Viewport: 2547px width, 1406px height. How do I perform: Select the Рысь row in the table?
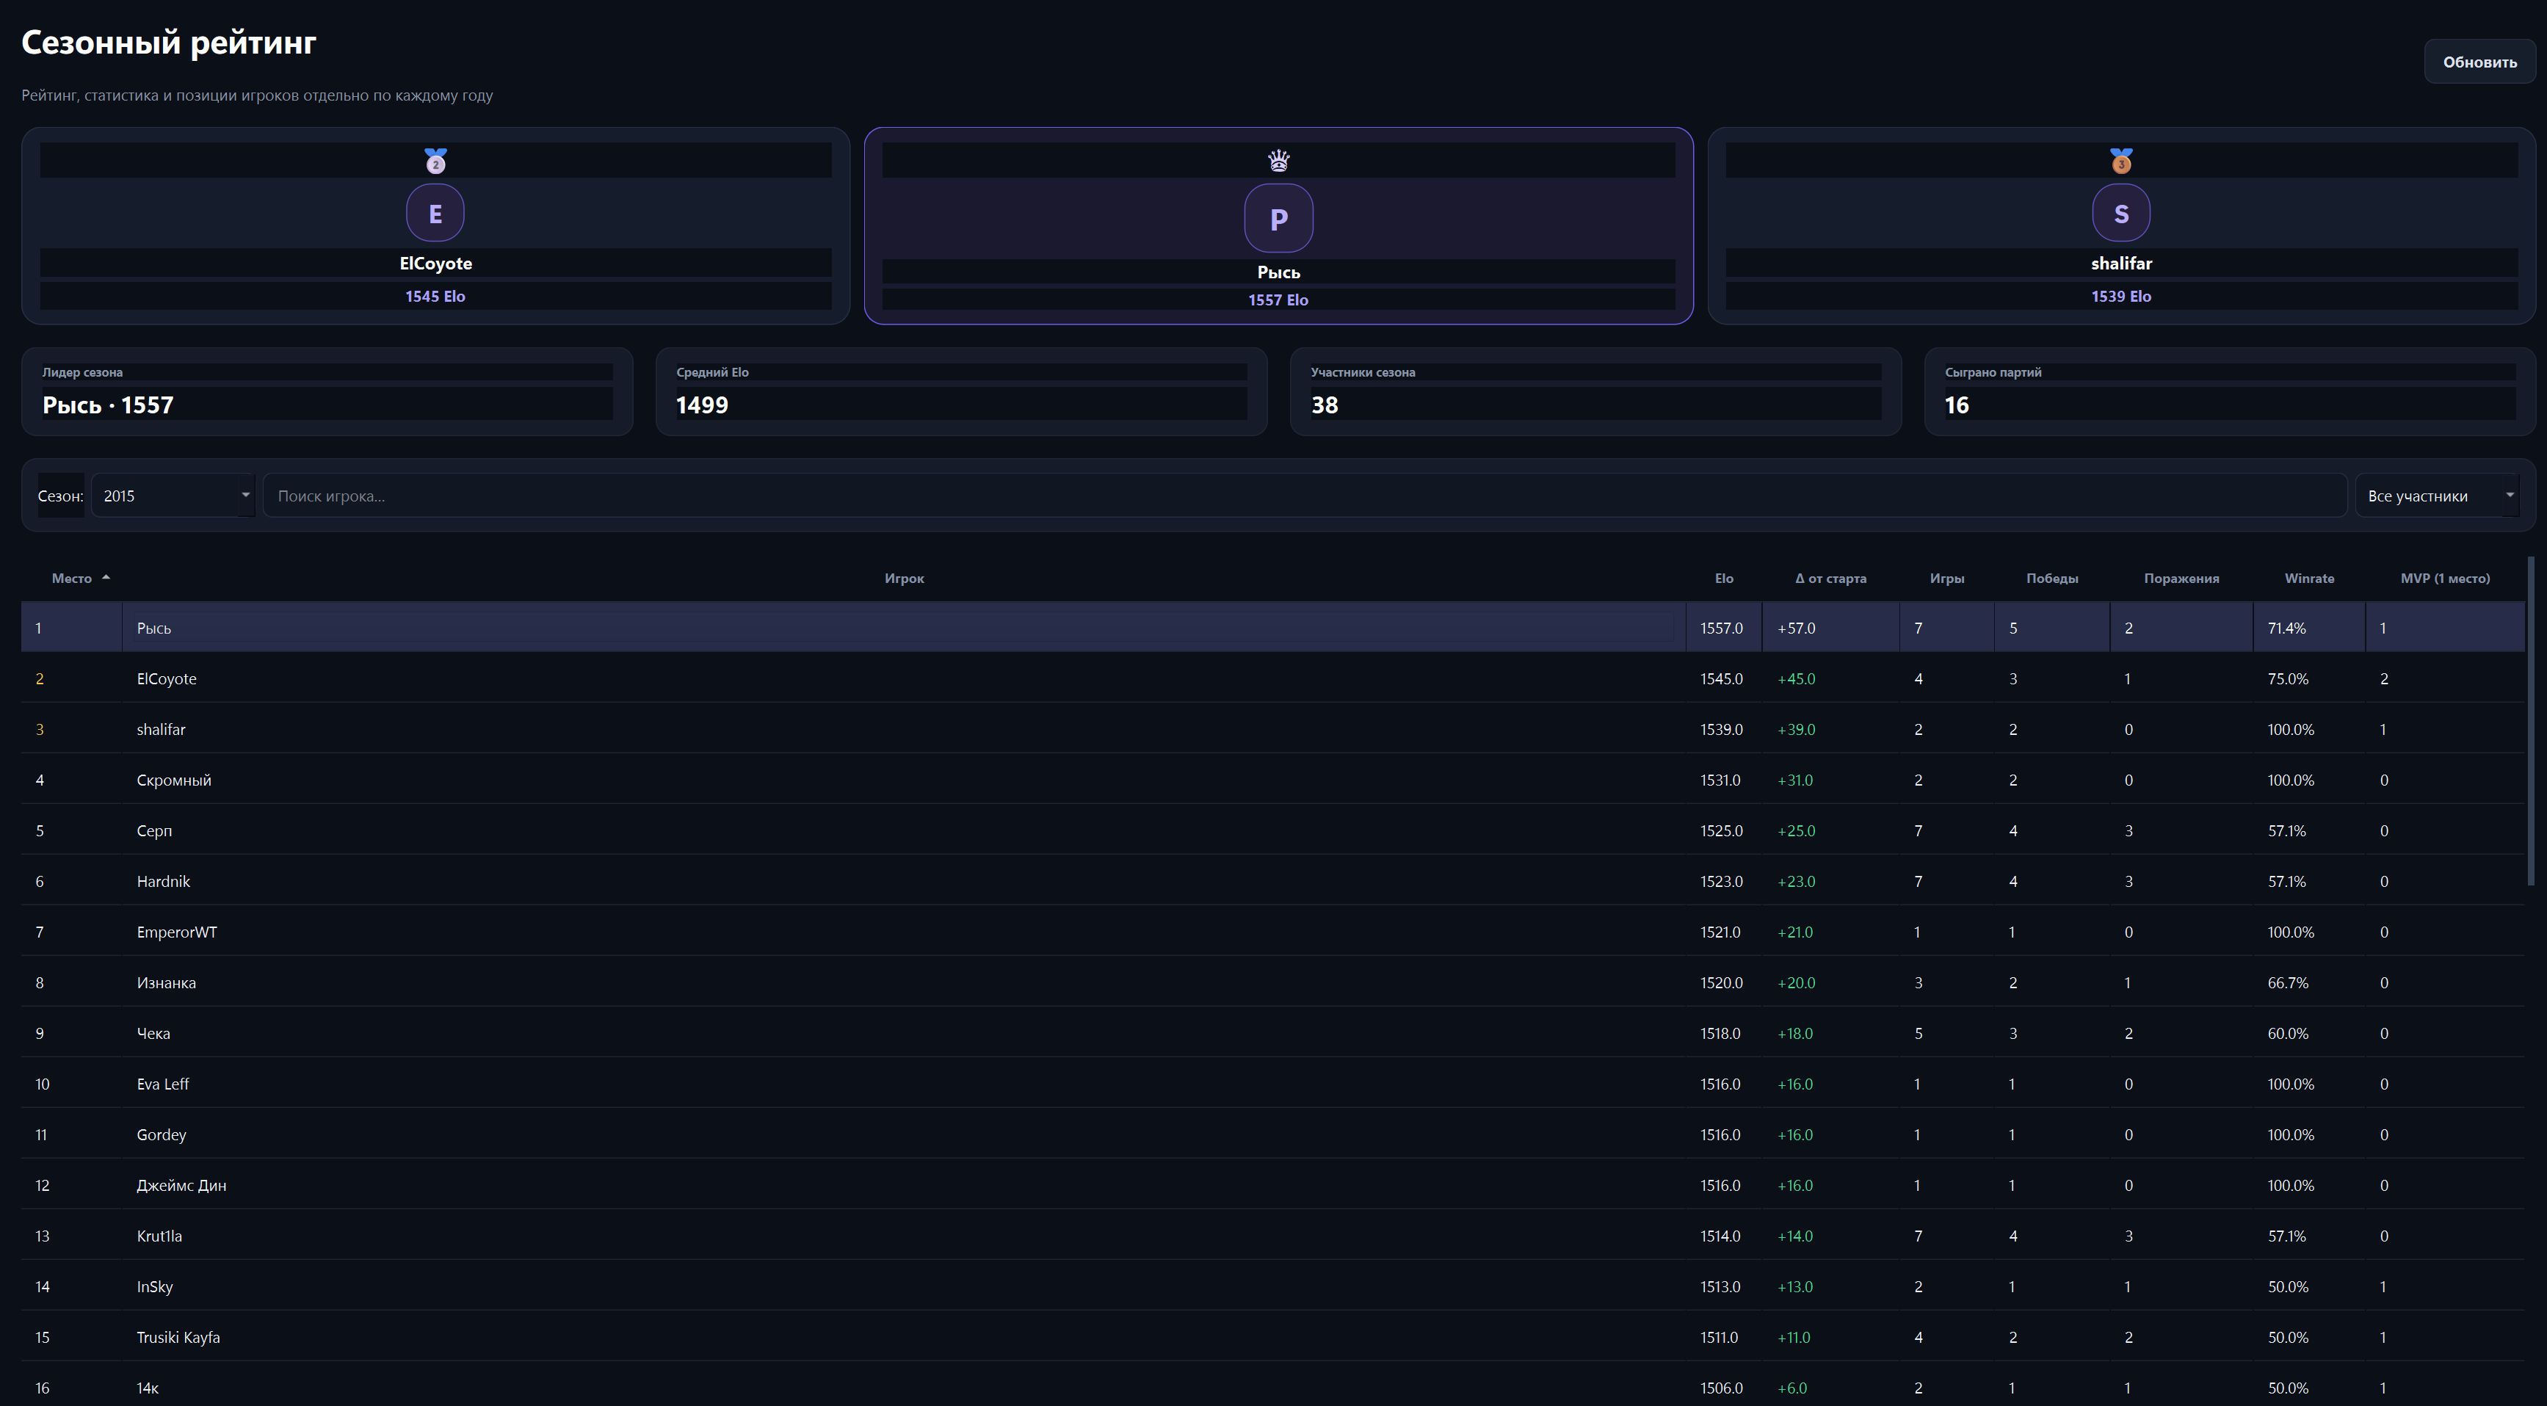pos(1273,628)
